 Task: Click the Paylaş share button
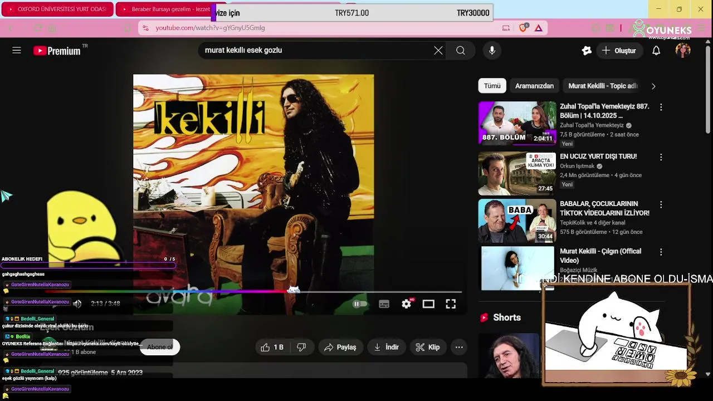(x=340, y=347)
